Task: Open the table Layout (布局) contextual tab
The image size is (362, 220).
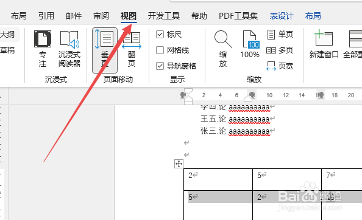Action: coord(313,16)
